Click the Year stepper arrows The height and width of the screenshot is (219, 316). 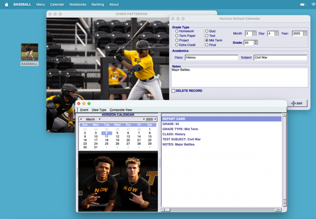tap(307, 33)
